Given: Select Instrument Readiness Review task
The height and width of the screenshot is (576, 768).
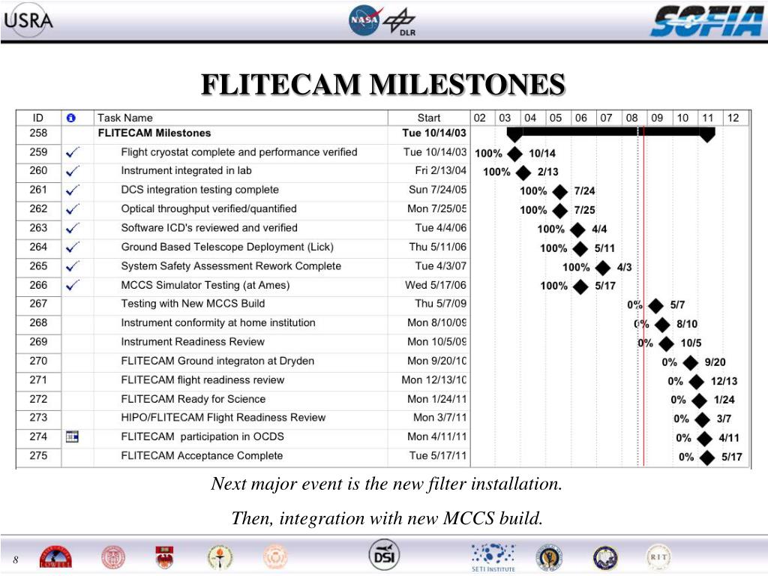Looking at the screenshot, I should [x=193, y=342].
